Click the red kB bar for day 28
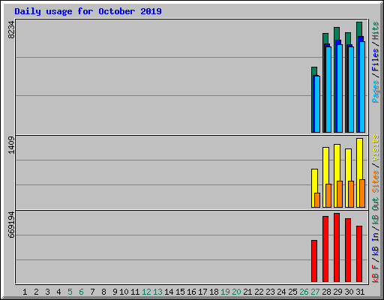This screenshot has height=300, width=384. pos(325,249)
